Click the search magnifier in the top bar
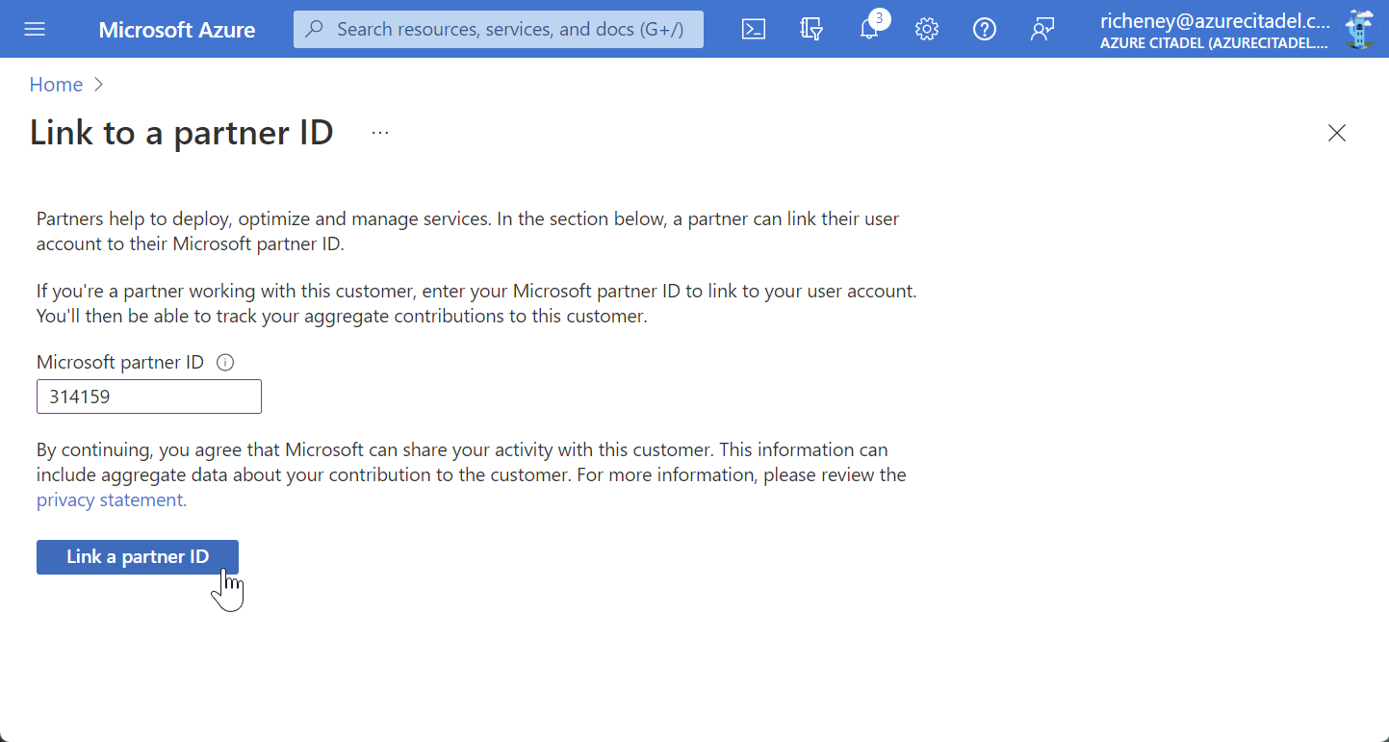 314,29
